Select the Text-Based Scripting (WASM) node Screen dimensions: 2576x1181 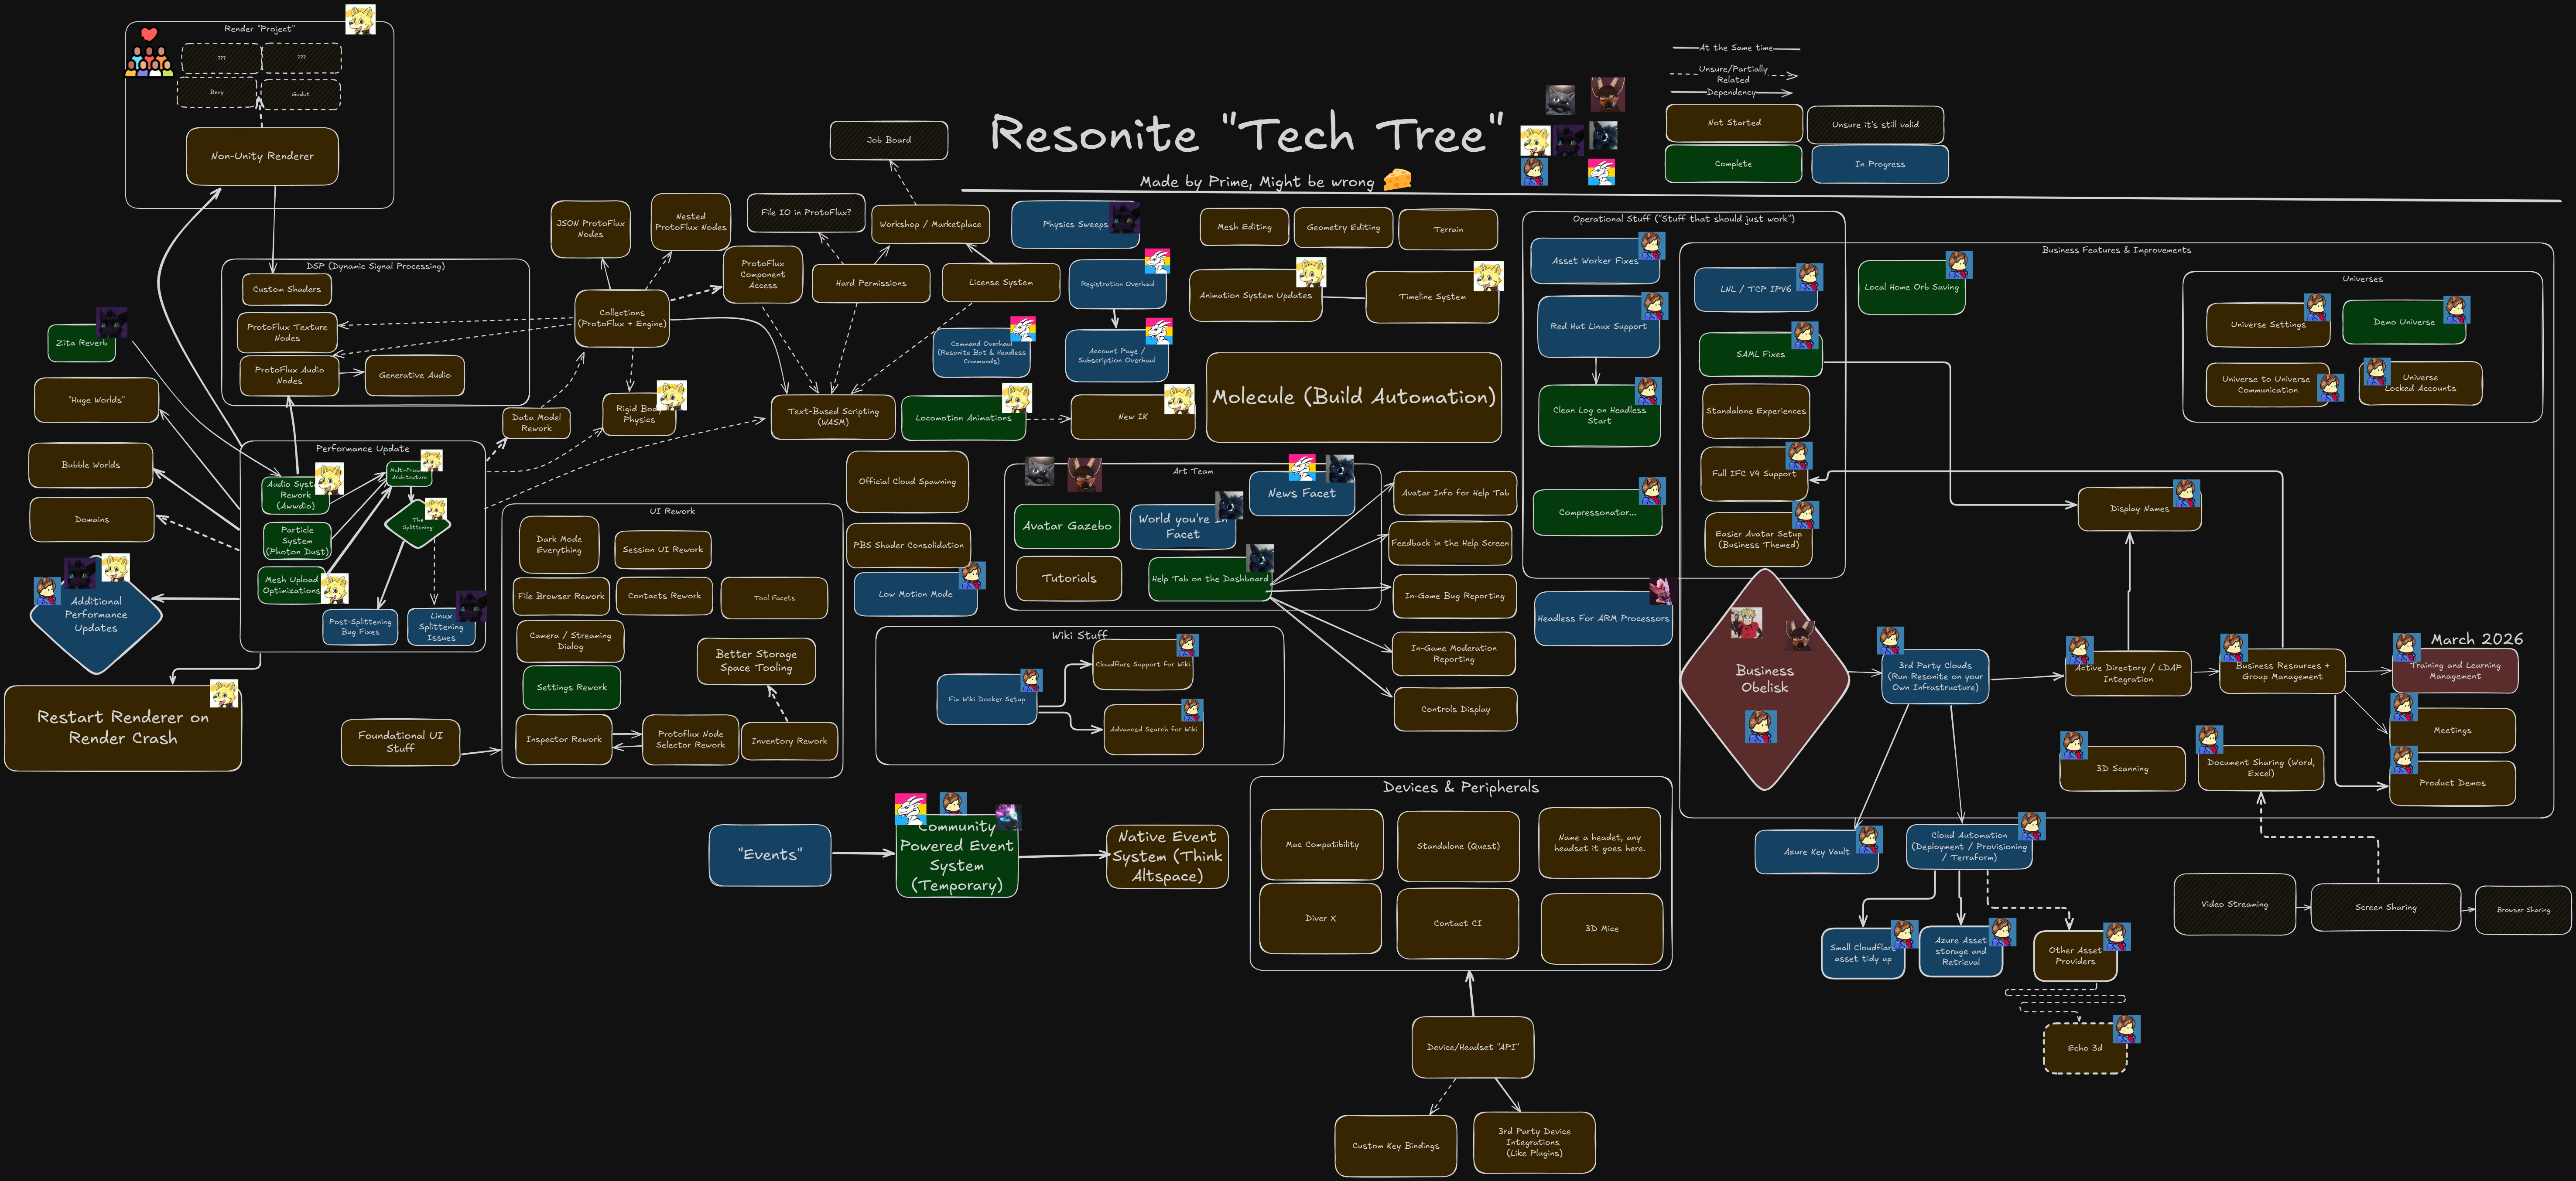tap(832, 417)
